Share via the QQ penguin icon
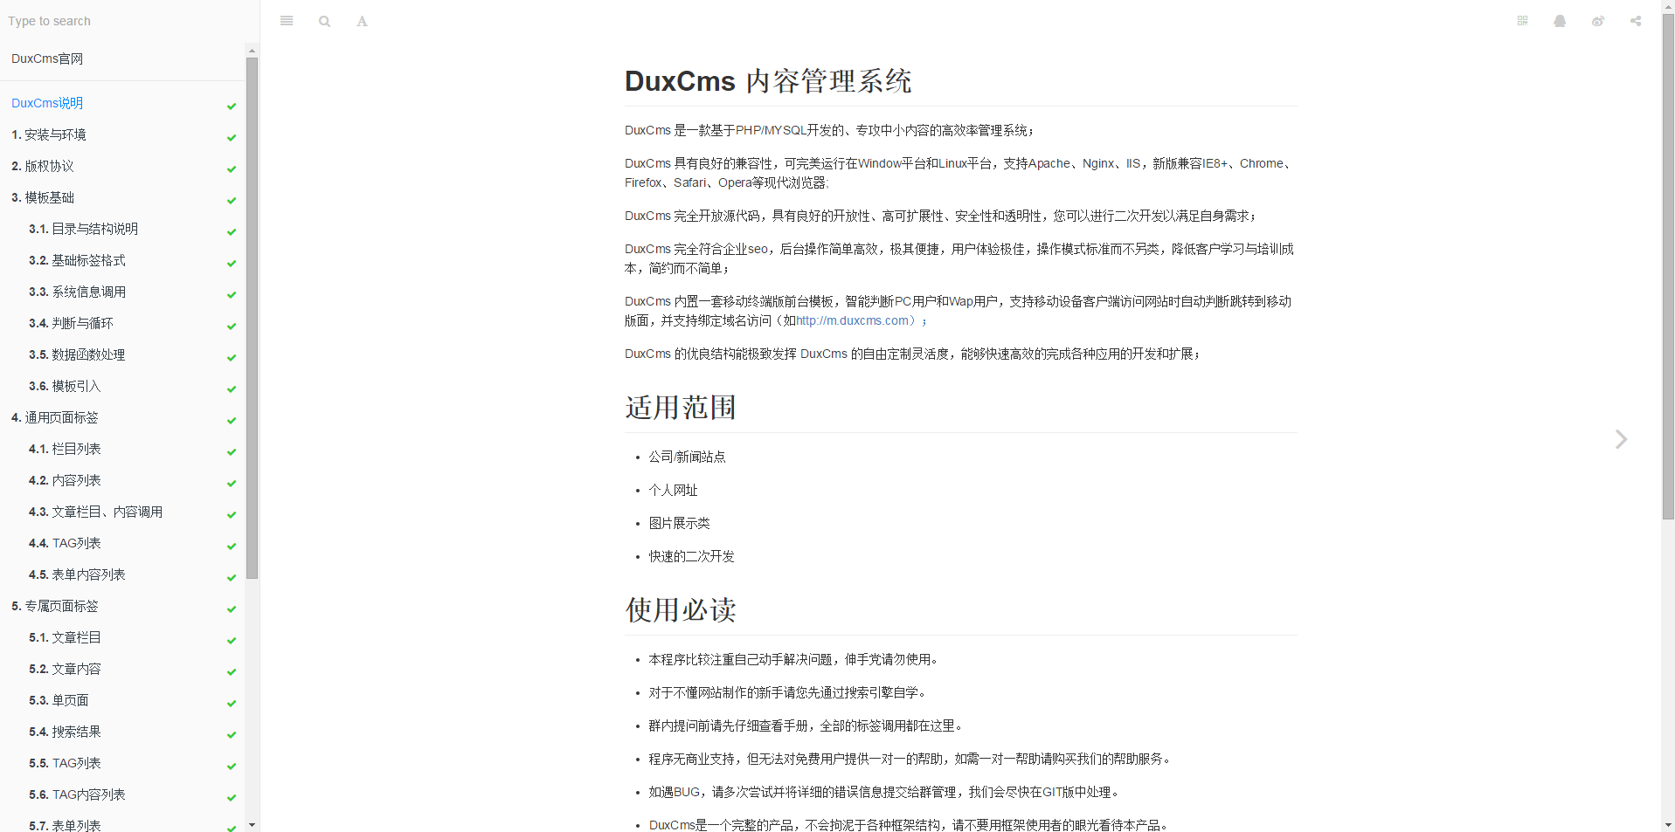Image resolution: width=1675 pixels, height=832 pixels. coord(1560,21)
